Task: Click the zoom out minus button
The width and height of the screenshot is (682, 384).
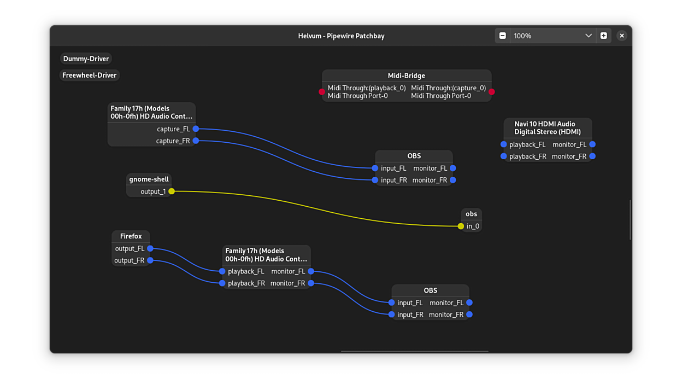Action: point(503,36)
